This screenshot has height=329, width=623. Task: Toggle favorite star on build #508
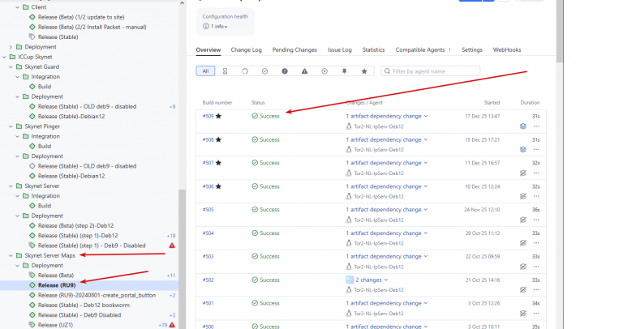point(218,139)
